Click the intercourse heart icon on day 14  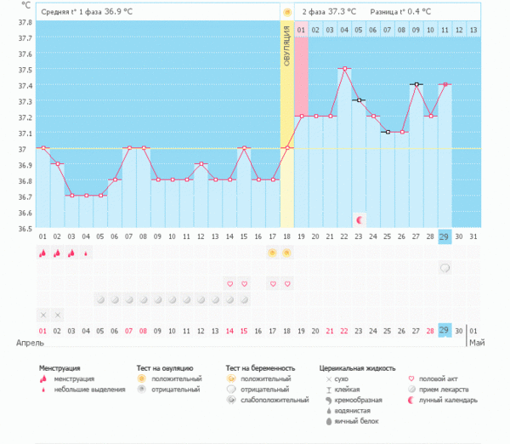pyautogui.click(x=229, y=283)
